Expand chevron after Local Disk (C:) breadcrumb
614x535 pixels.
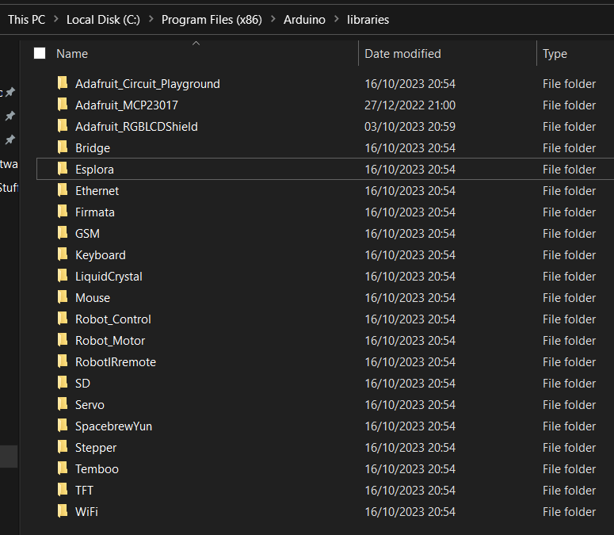click(151, 19)
